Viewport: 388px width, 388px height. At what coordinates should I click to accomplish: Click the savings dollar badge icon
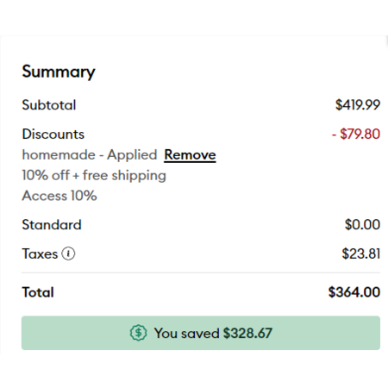[138, 333]
